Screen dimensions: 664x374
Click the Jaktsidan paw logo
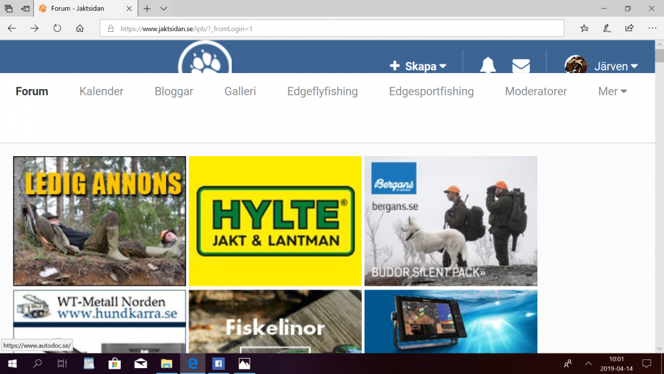[205, 58]
